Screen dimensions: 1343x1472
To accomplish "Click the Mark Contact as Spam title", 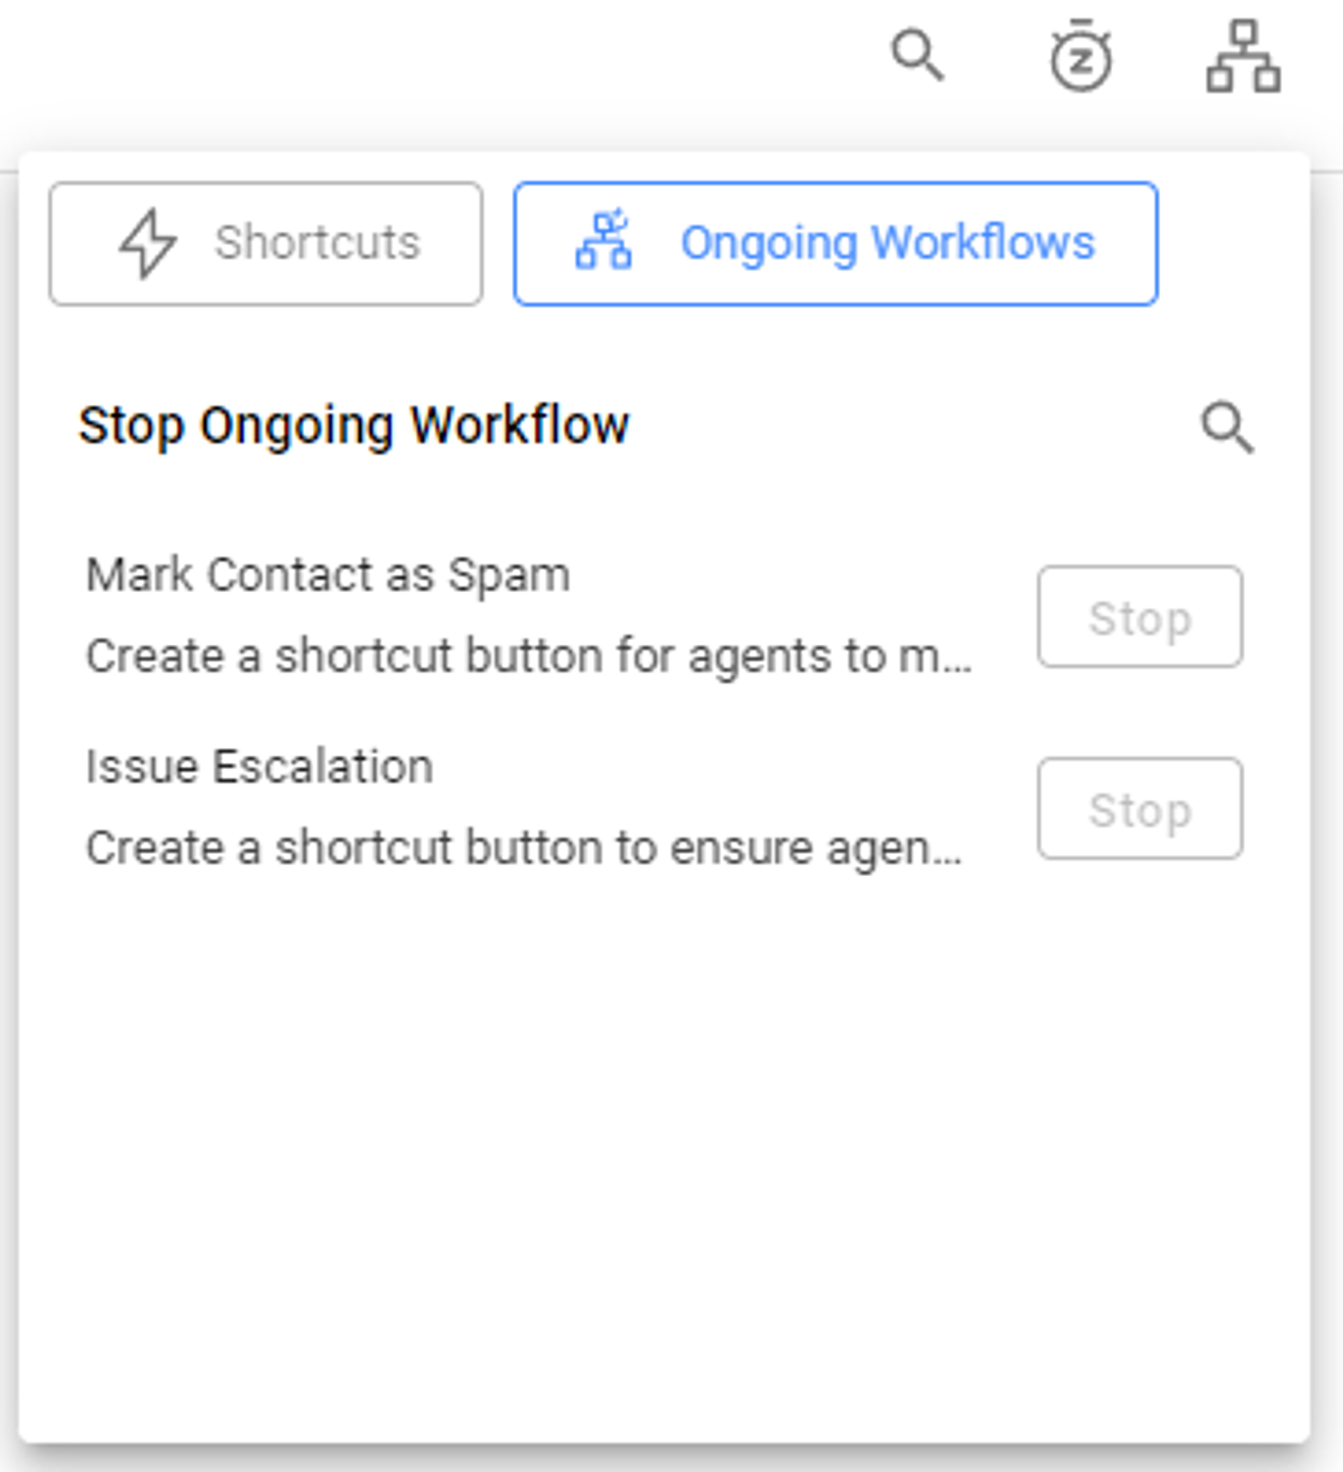I will pos(328,575).
